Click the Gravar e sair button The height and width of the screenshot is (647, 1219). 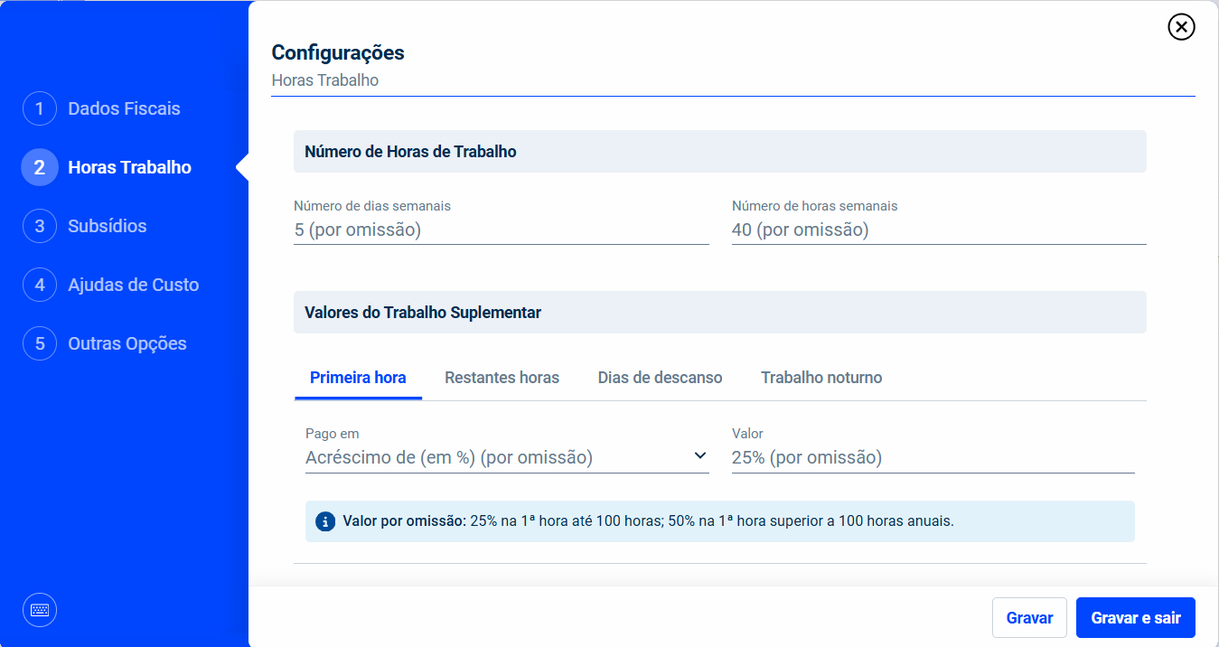pyautogui.click(x=1136, y=618)
